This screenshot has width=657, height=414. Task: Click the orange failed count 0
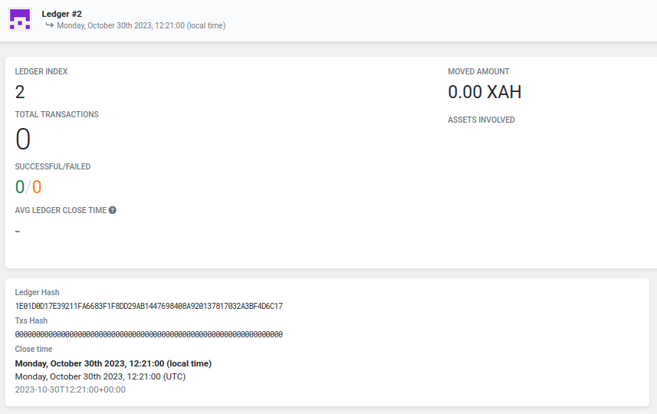[x=37, y=187]
